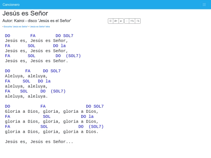The height and width of the screenshot is (158, 211).
Task: Click the lyric line 'Jesús es, Jesús es Señor.'
Action: pos(36,61)
